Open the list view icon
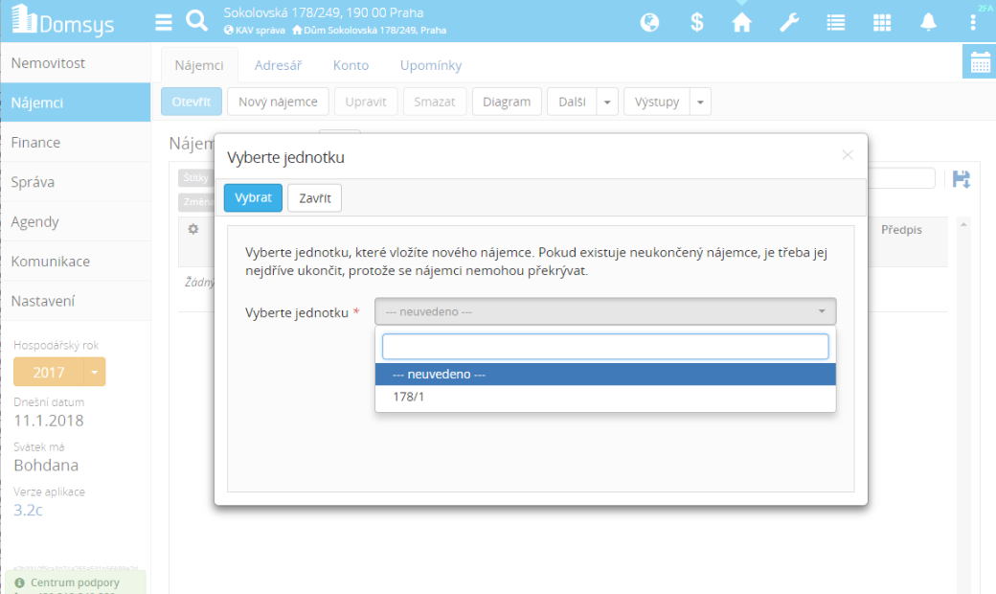Viewport: 996px width, 594px height. point(835,23)
